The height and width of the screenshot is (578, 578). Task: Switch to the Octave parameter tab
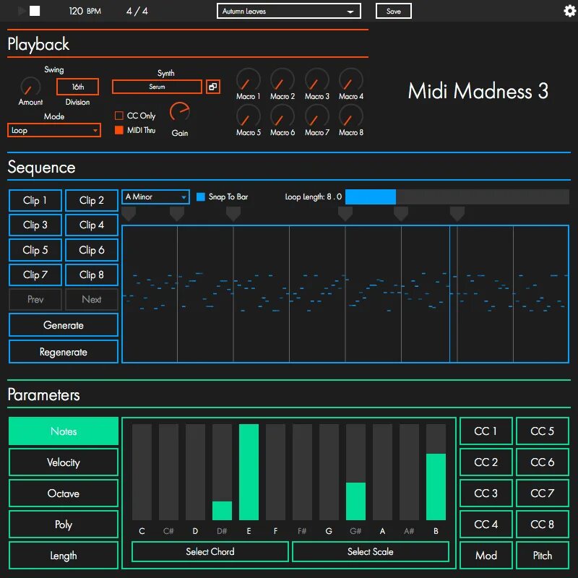pyautogui.click(x=64, y=493)
